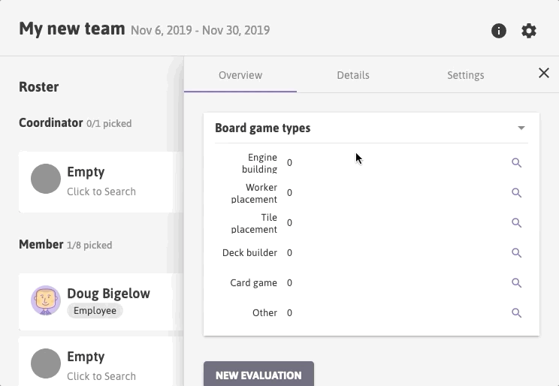
Task: Open team settings gear icon
Action: coord(529,31)
